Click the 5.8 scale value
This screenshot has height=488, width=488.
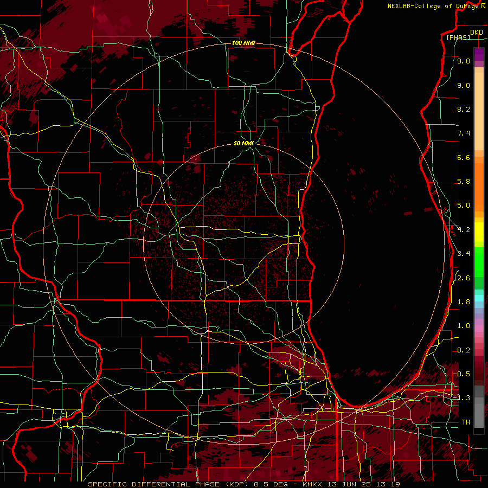[464, 182]
